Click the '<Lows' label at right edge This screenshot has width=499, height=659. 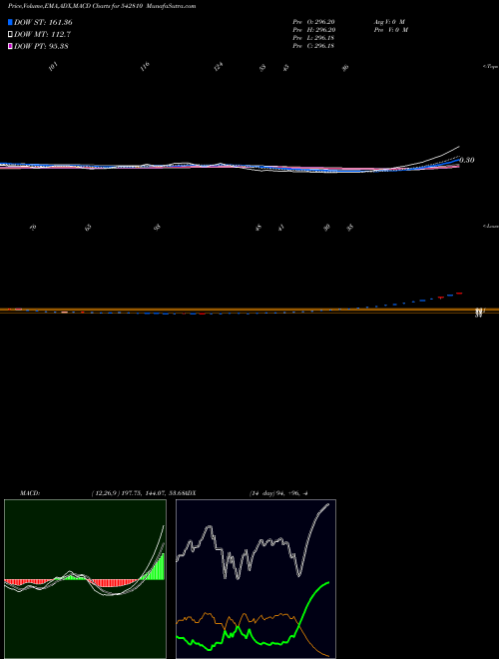click(491, 226)
